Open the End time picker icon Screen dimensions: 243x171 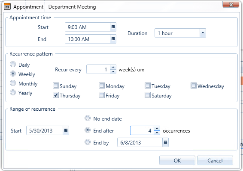(x=113, y=39)
